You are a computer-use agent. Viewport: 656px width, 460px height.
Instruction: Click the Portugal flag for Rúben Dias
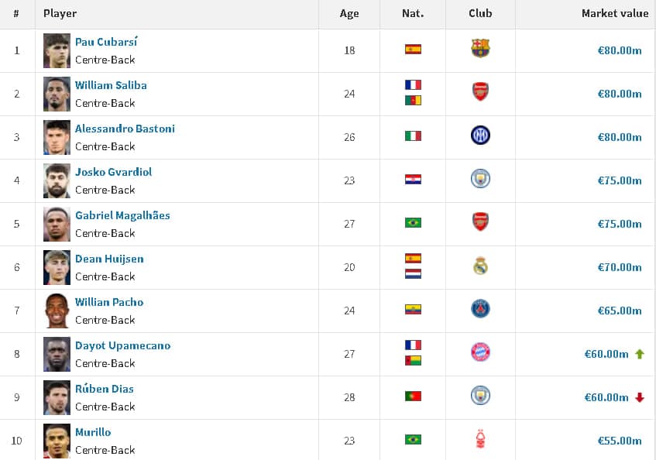coord(413,396)
